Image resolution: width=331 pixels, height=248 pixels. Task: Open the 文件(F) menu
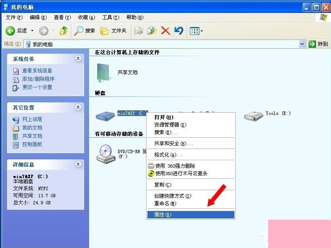14,17
